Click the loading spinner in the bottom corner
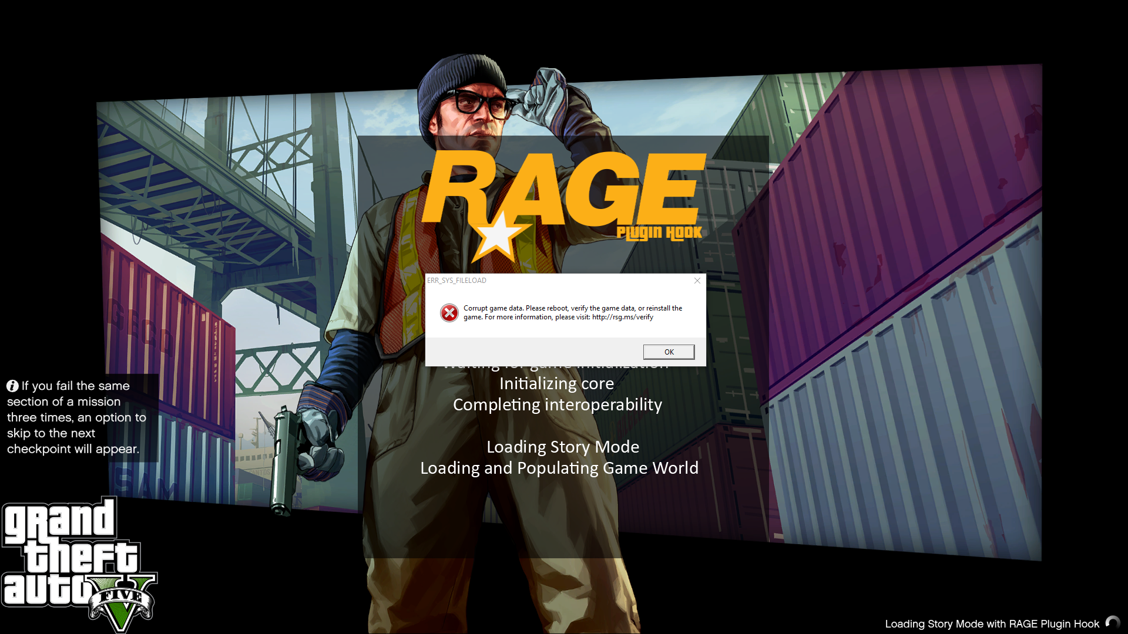This screenshot has width=1128, height=634. point(1113,623)
